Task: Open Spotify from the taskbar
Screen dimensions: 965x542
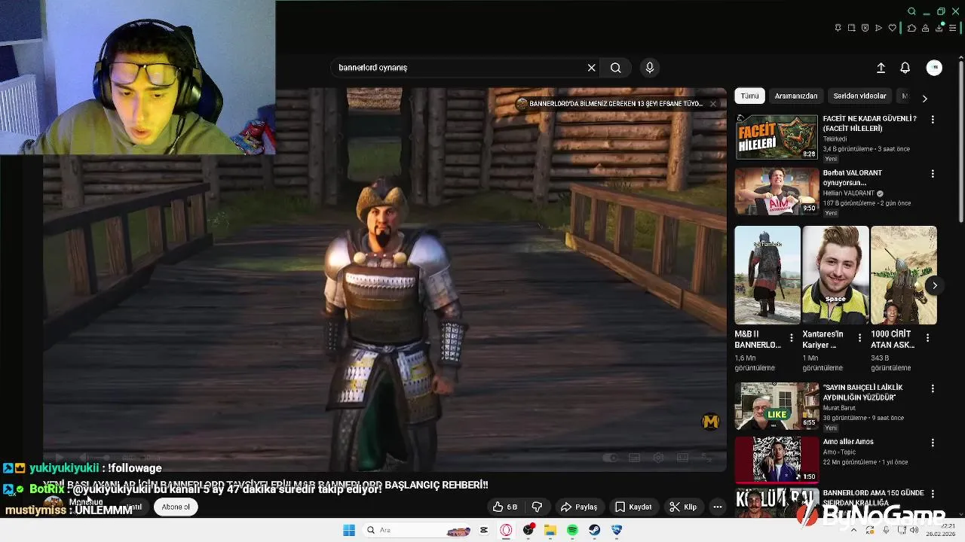Action: (572, 530)
